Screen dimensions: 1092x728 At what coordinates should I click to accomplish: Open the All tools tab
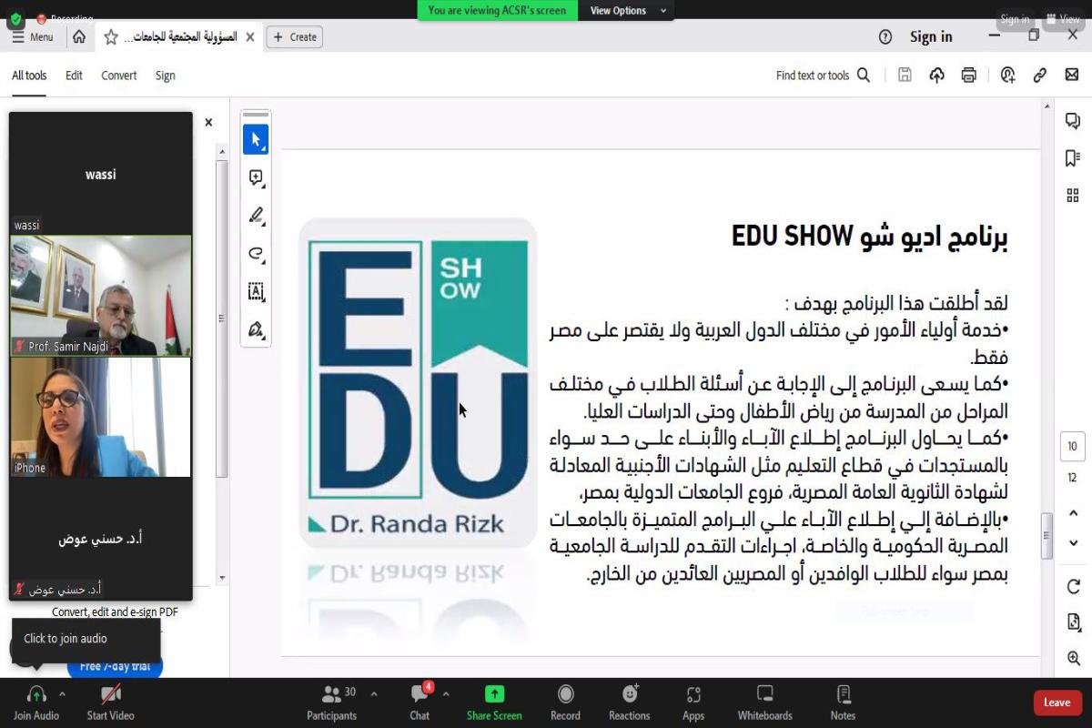(x=29, y=76)
